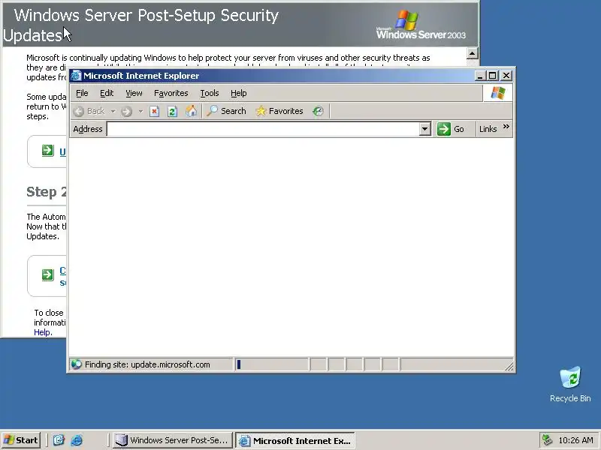Image resolution: width=601 pixels, height=450 pixels.
Task: Open the Help menu
Action: click(238, 93)
